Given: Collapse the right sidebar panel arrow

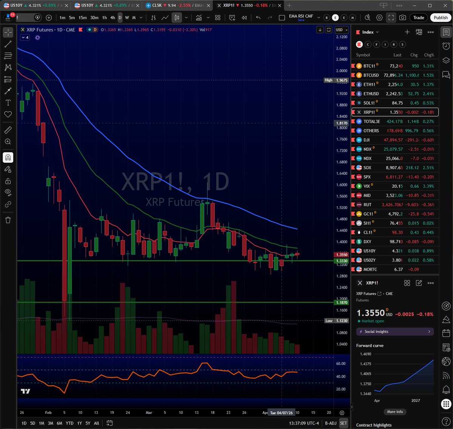Looking at the screenshot, I should 351,407.
